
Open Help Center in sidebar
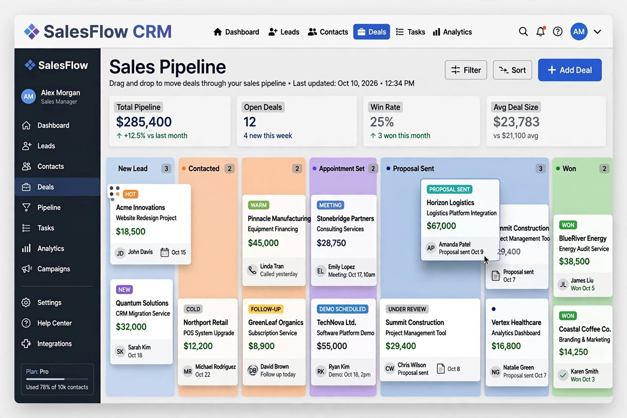click(47, 323)
